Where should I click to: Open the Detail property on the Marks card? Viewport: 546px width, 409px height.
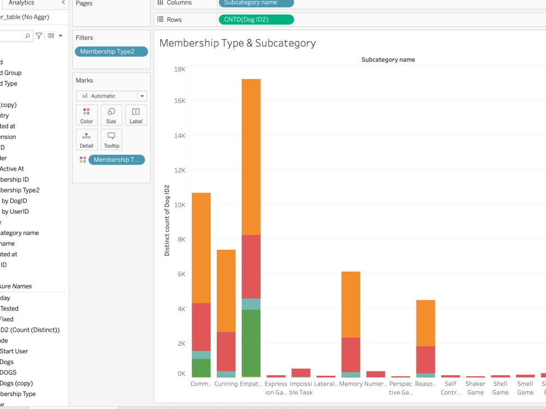tap(86, 139)
